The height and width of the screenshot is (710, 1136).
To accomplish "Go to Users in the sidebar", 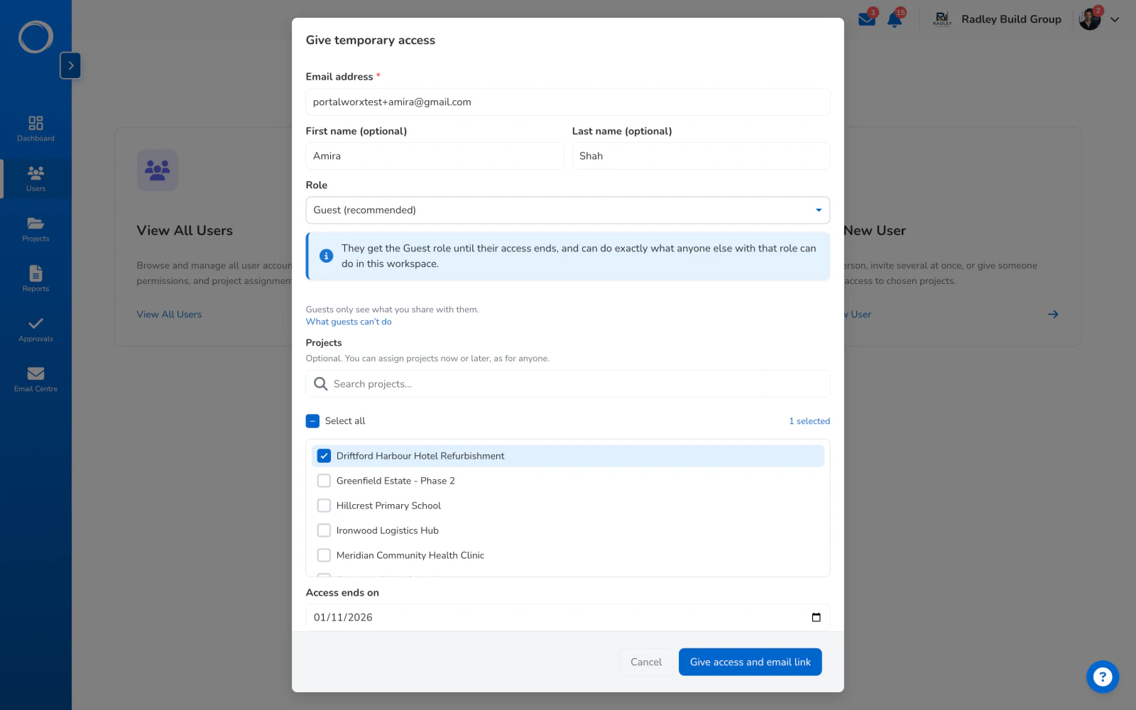I will (35, 178).
